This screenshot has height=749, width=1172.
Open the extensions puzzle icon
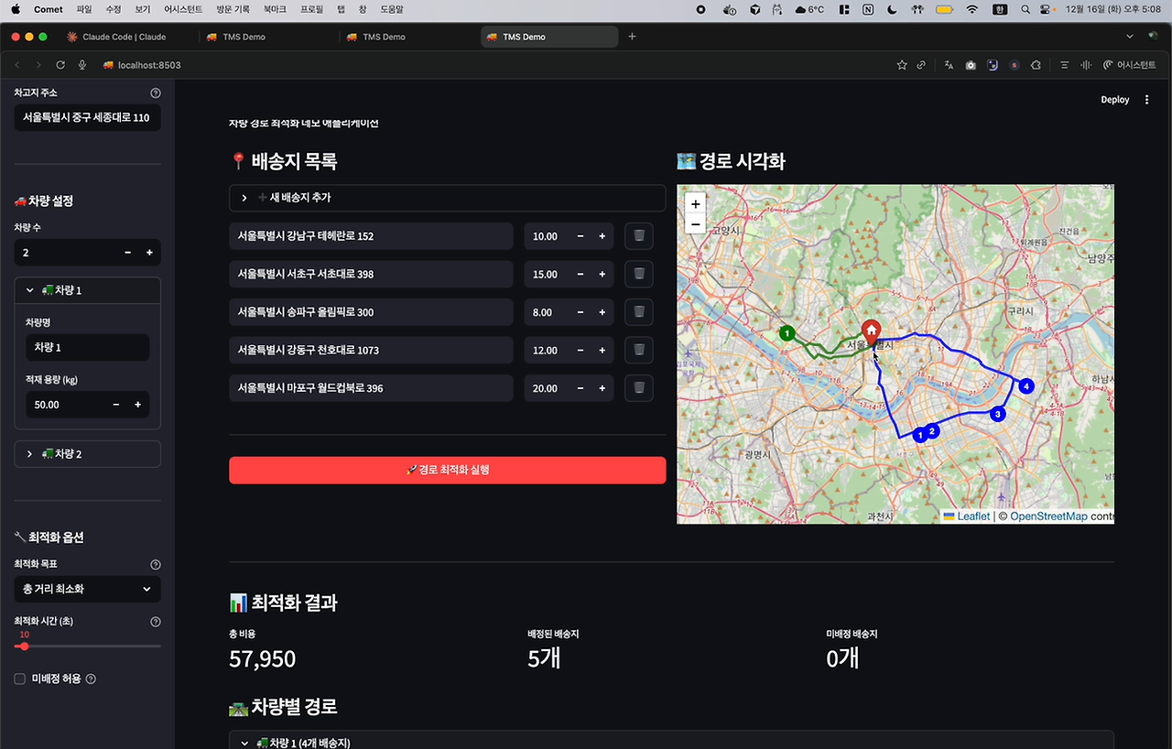point(1036,65)
